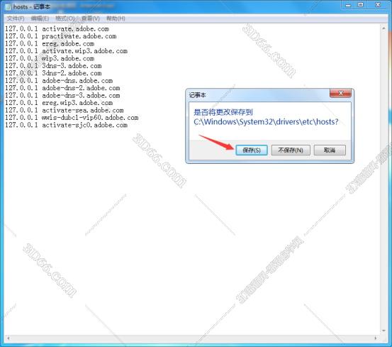Screen dimensions: 392x347
Task: Click line '127.0.0.1 wwis-dubc1-vip60.adobe.com'
Action: pyautogui.click(x=72, y=118)
